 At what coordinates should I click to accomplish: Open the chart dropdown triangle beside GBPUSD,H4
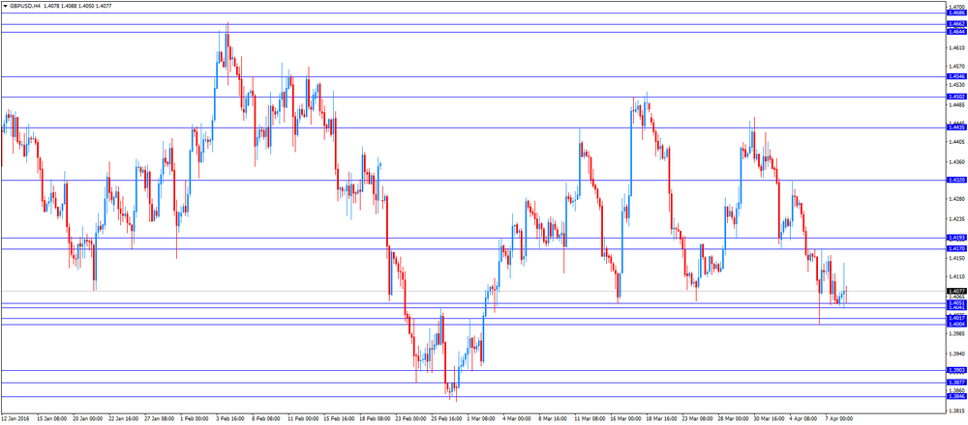click(x=5, y=6)
